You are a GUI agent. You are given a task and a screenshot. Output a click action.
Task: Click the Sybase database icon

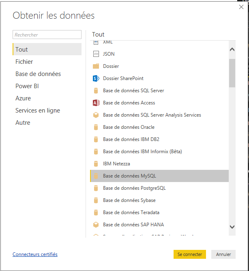(96, 200)
